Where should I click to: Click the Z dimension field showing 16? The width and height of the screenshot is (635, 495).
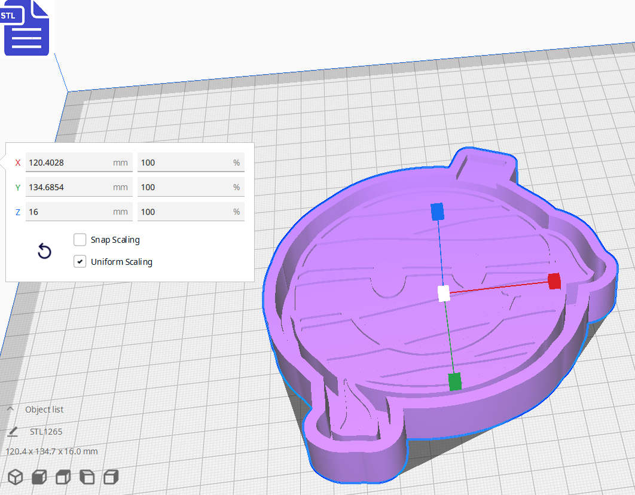click(x=78, y=211)
